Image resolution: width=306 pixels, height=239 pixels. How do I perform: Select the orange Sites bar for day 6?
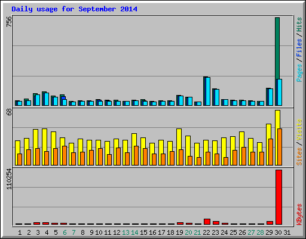65,155
